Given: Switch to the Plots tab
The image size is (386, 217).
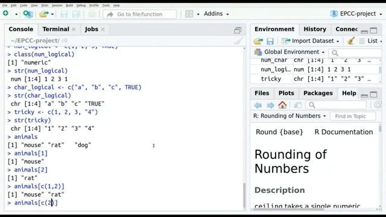Looking at the screenshot, I should coord(286,93).
